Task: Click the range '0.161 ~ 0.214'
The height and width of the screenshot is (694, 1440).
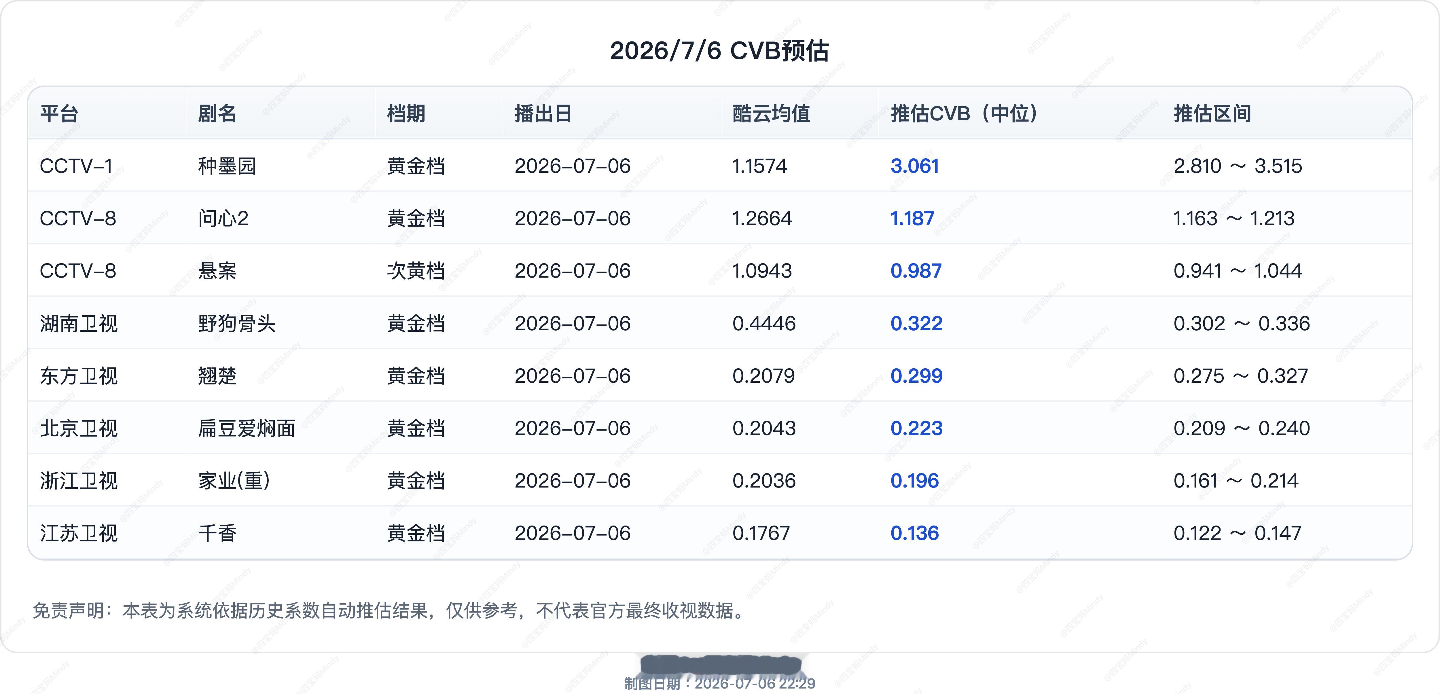Action: click(x=1236, y=481)
